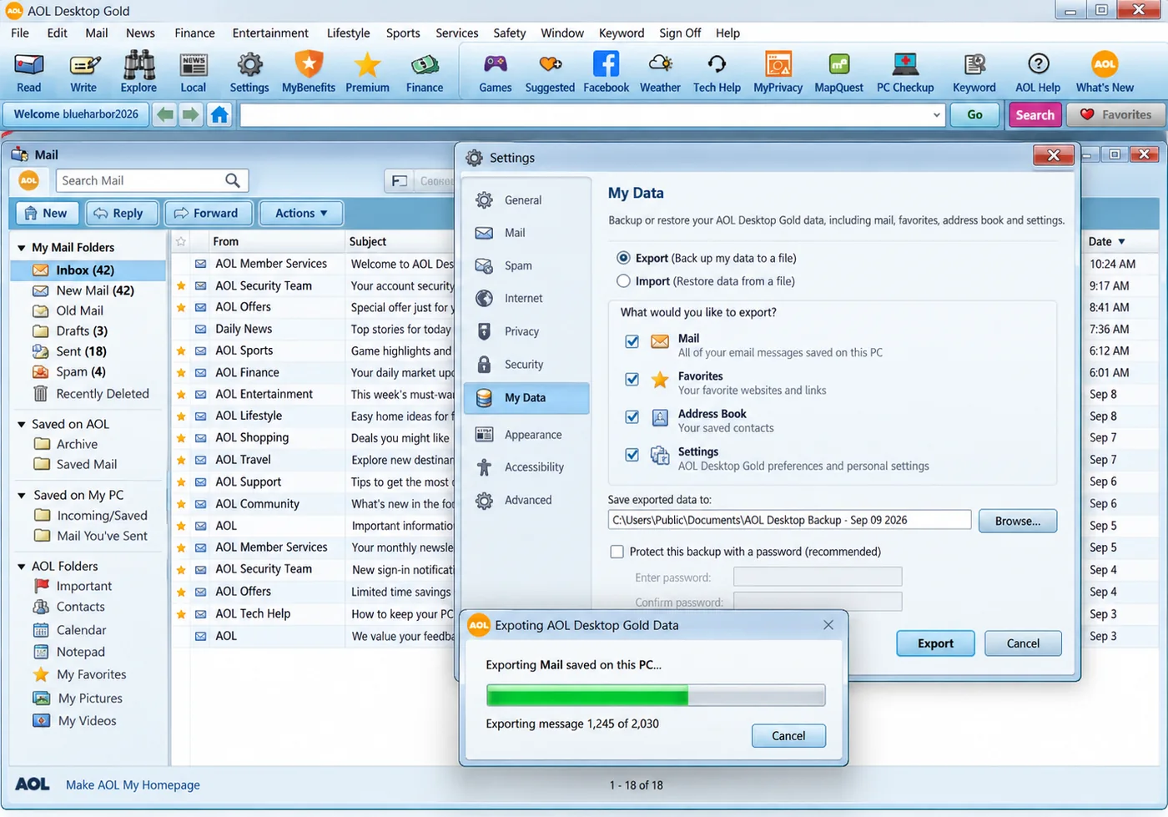Go back with the left arrow button
Screen dimensions: 1168x817
coord(165,114)
